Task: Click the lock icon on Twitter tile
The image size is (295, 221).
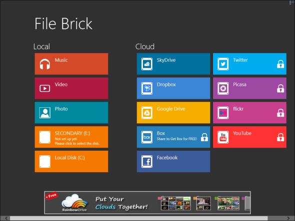Action: tap(280, 64)
